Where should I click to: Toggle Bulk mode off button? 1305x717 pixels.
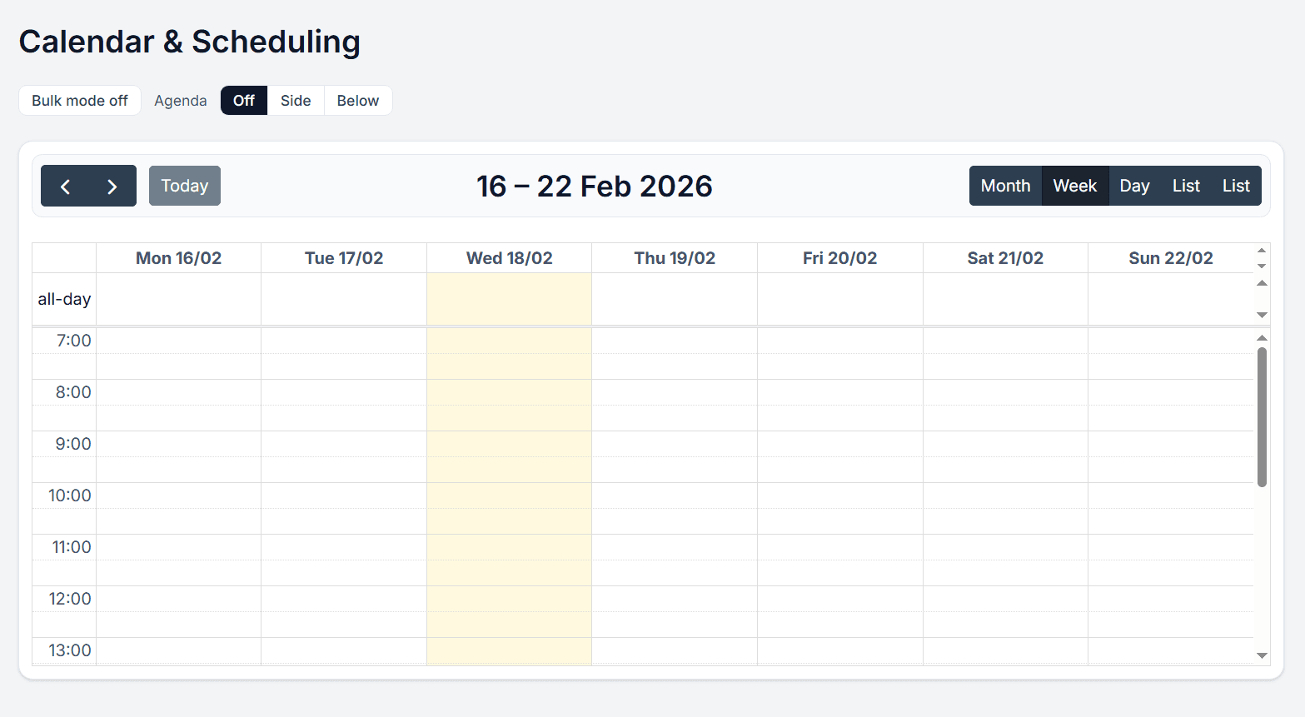tap(79, 100)
